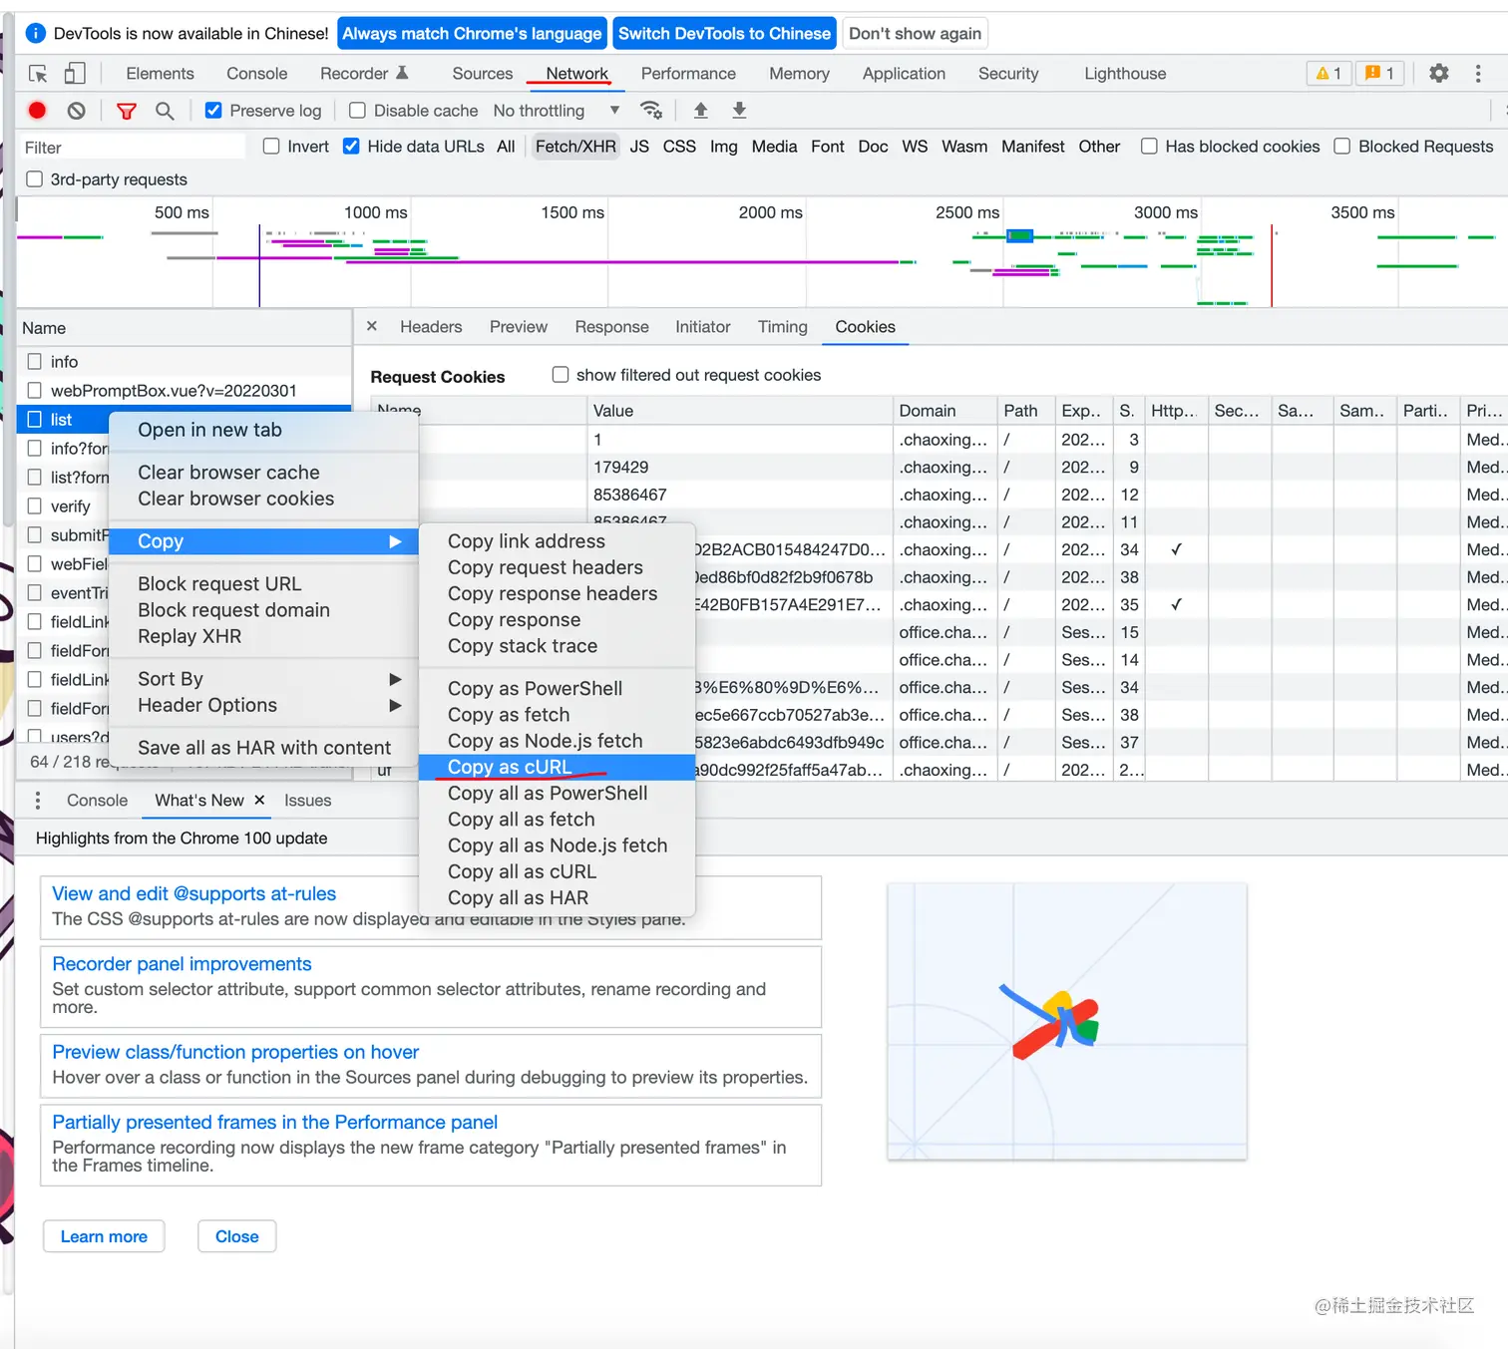Toggle the network filter funnel icon
The width and height of the screenshot is (1508, 1349).
(127, 111)
